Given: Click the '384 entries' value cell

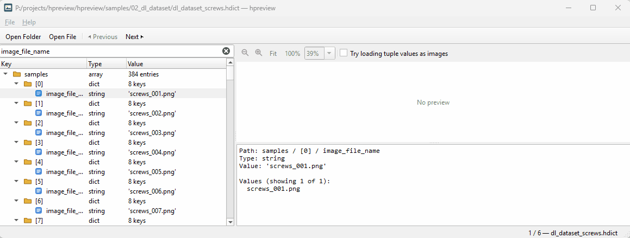Looking at the screenshot, I should (x=144, y=74).
